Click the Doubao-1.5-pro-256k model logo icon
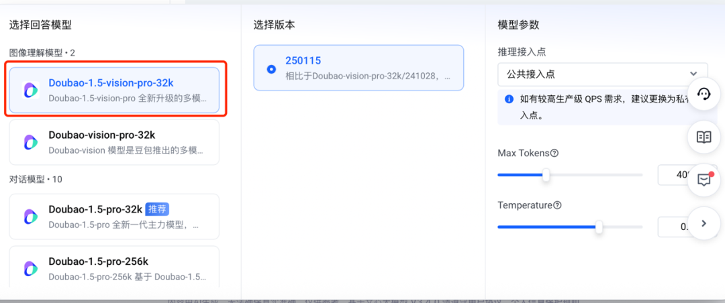Screen dimensions: 725x303 pyautogui.click(x=31, y=268)
